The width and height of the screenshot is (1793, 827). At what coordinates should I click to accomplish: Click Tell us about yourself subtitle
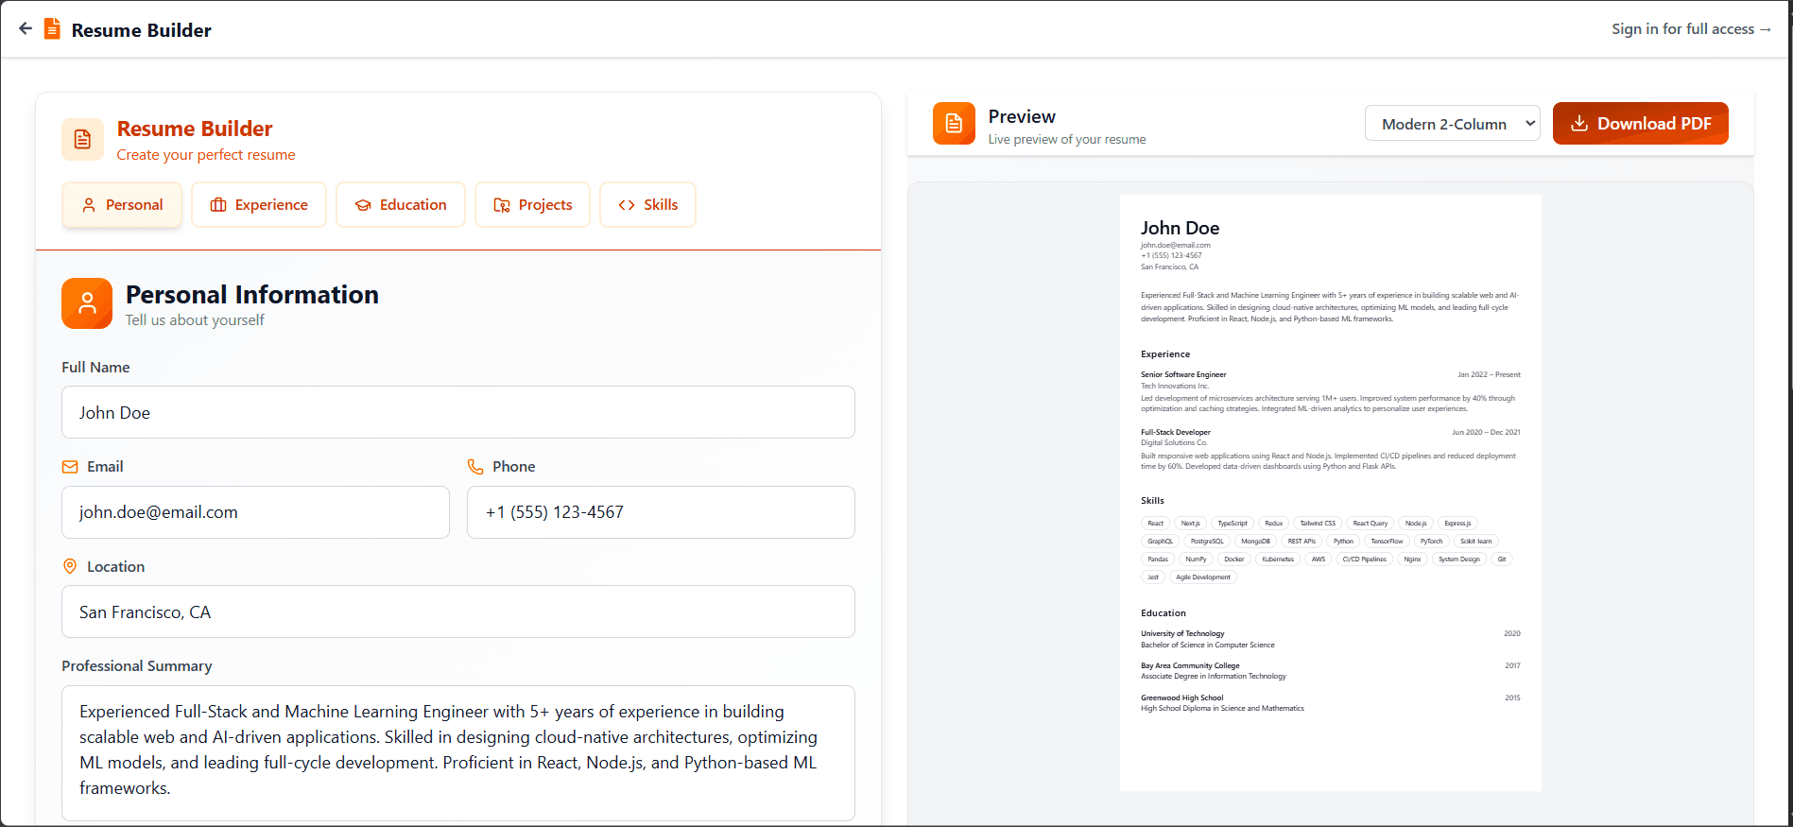click(x=195, y=320)
